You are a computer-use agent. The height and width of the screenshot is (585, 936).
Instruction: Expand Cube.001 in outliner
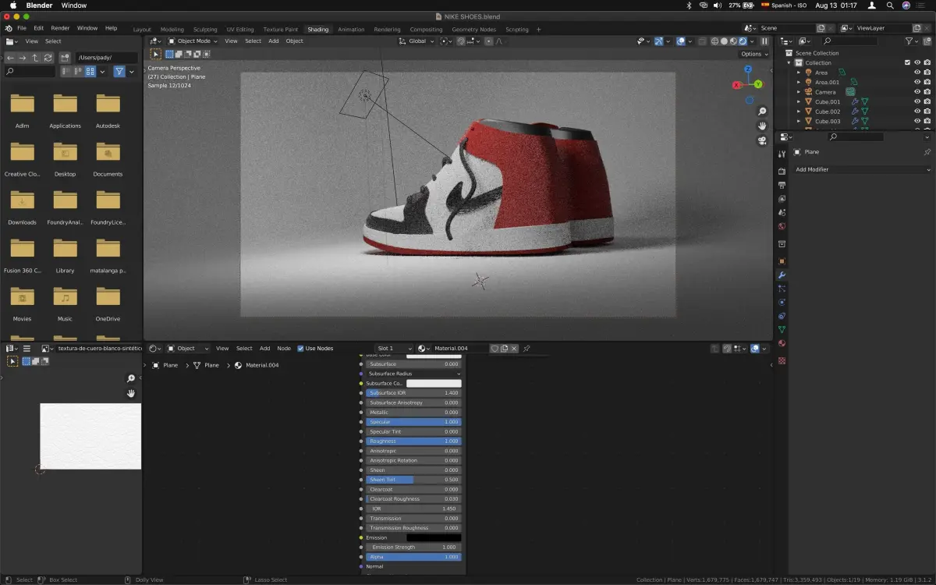tap(799, 101)
